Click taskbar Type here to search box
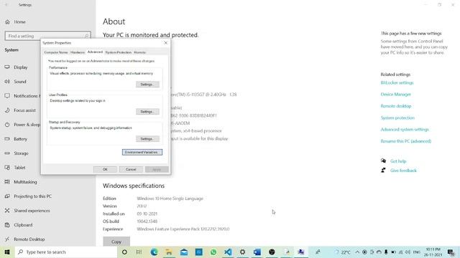Screen dimensions: 460x258 [x=65, y=252]
